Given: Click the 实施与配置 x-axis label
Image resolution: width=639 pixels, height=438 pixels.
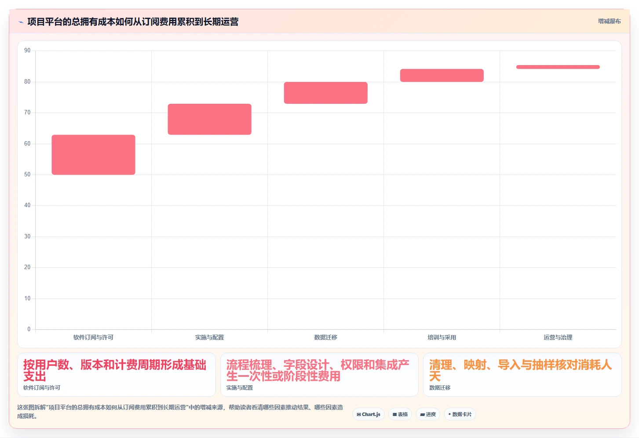Looking at the screenshot, I should (x=209, y=337).
